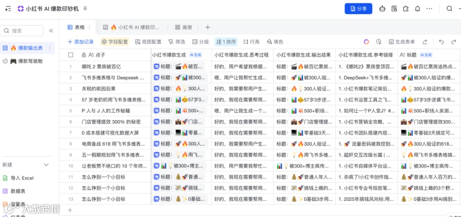Viewport: 461px width, 217px height.
Task: Open the 行高 row height option
Action: pyautogui.click(x=251, y=42)
